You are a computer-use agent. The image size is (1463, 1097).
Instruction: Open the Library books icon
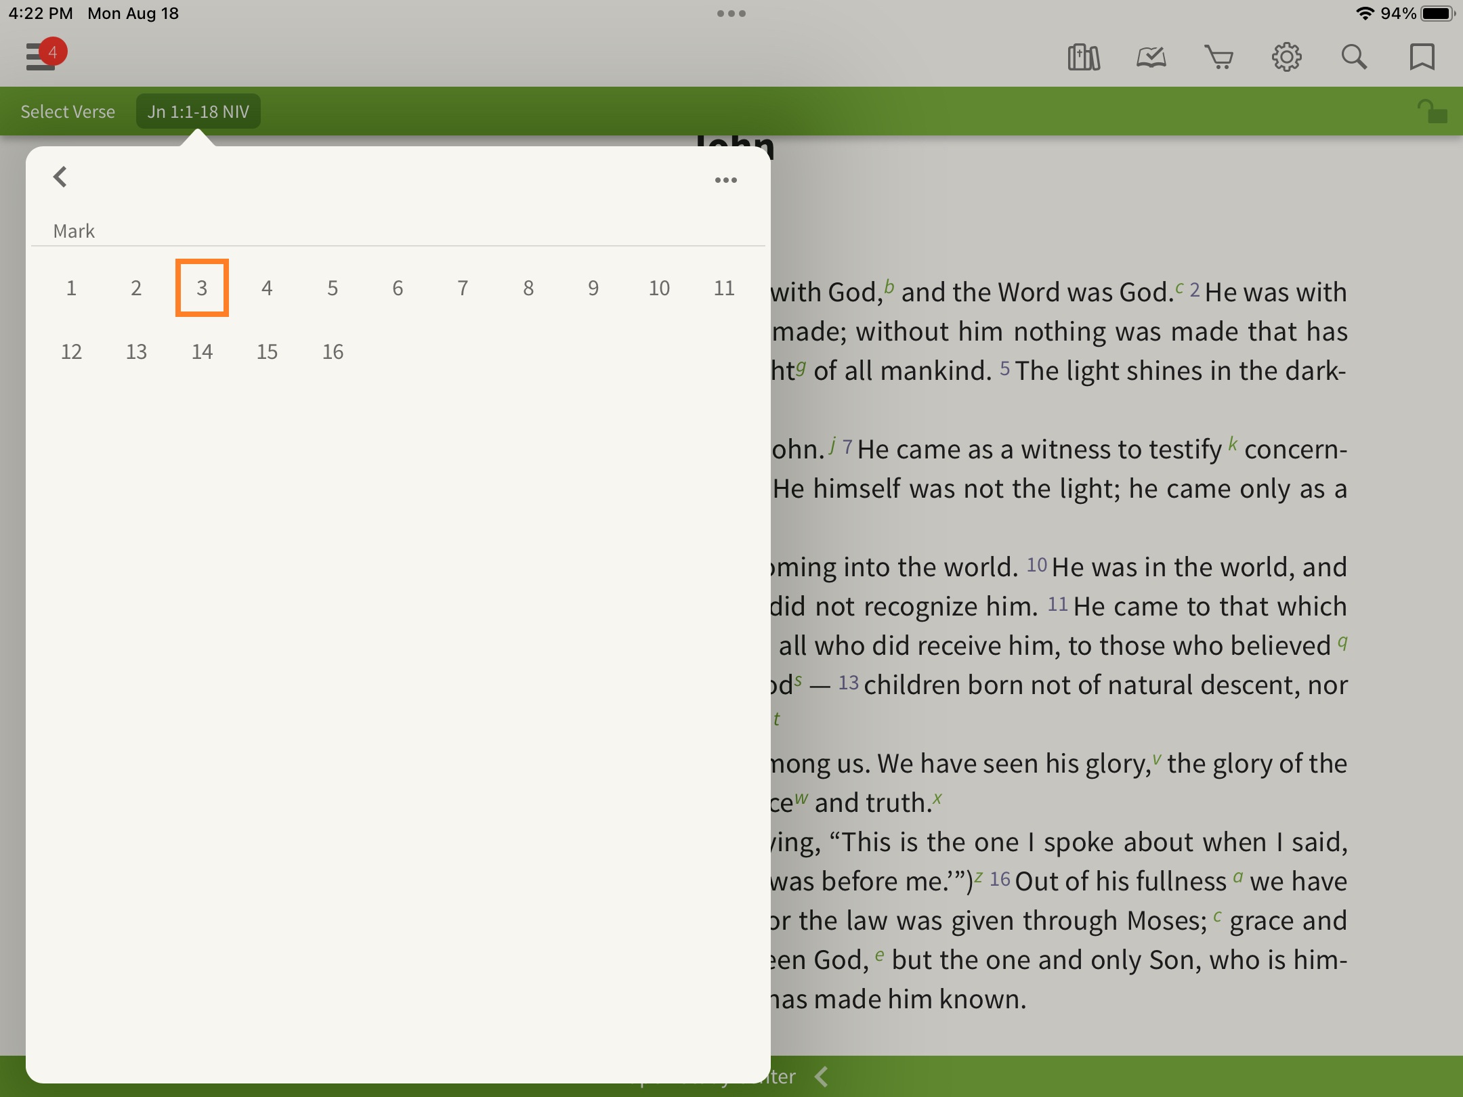pyautogui.click(x=1084, y=57)
